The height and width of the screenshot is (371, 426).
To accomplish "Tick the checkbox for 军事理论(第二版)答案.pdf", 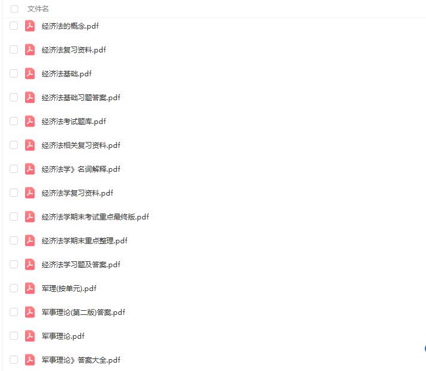I will [14, 313].
